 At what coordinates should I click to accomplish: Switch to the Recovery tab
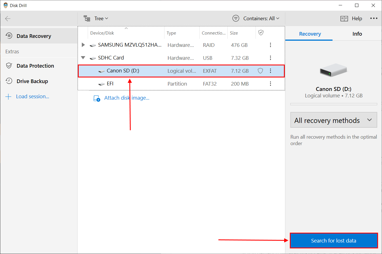[x=310, y=34]
